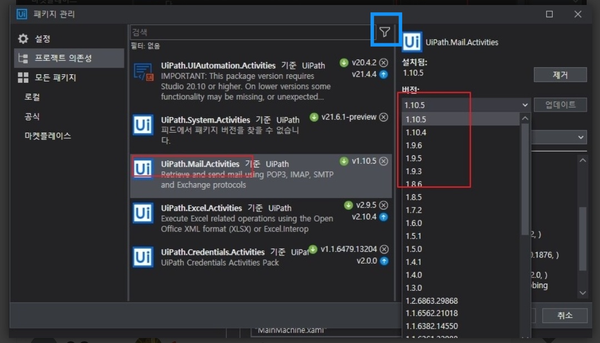Remove Credentials.Activities package using X icon
600x343 pixels.
[x=384, y=249]
